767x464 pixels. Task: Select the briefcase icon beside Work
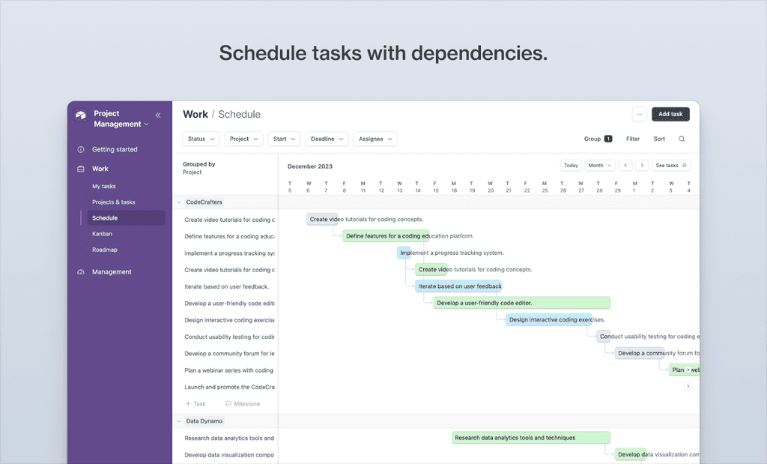(x=80, y=168)
